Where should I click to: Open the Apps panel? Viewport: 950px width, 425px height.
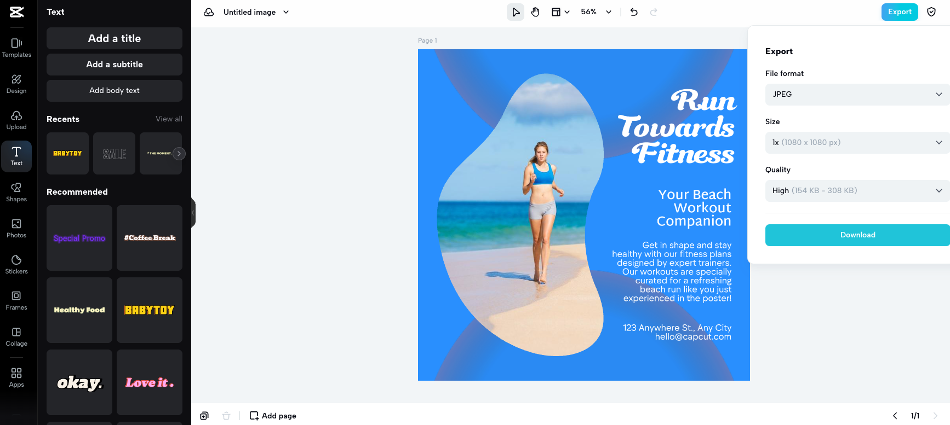coord(16,377)
